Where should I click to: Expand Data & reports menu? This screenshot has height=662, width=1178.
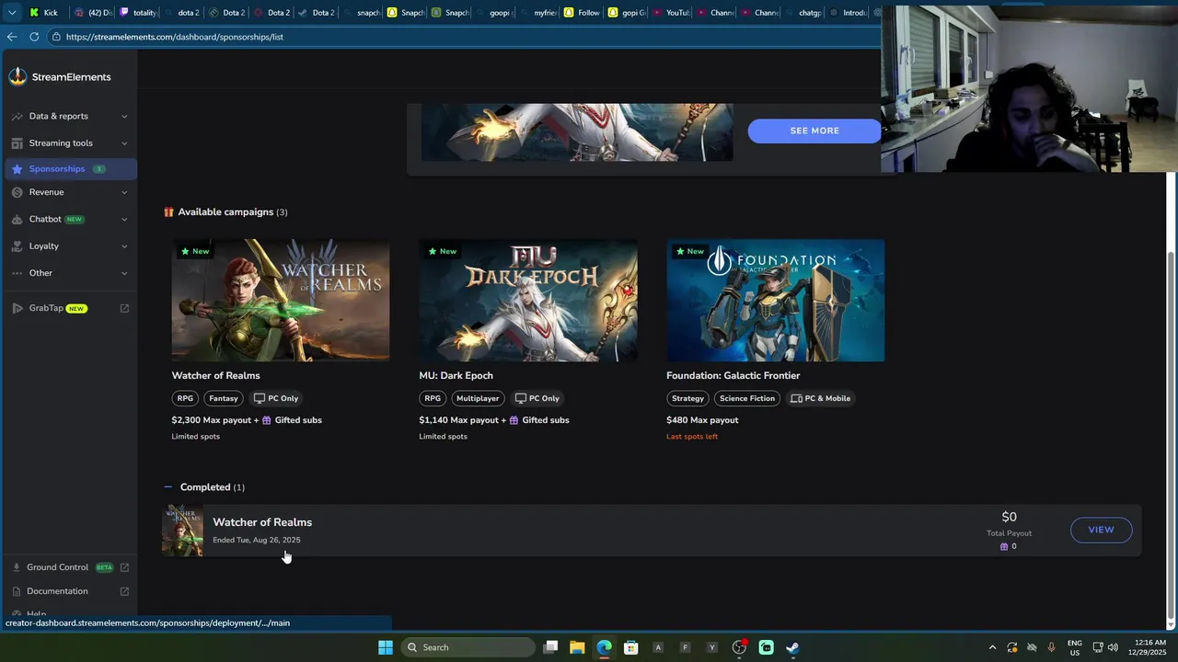click(x=124, y=116)
